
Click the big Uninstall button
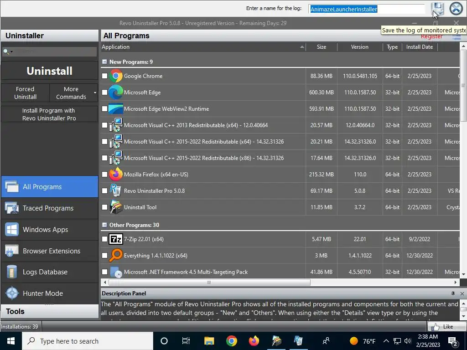[49, 71]
